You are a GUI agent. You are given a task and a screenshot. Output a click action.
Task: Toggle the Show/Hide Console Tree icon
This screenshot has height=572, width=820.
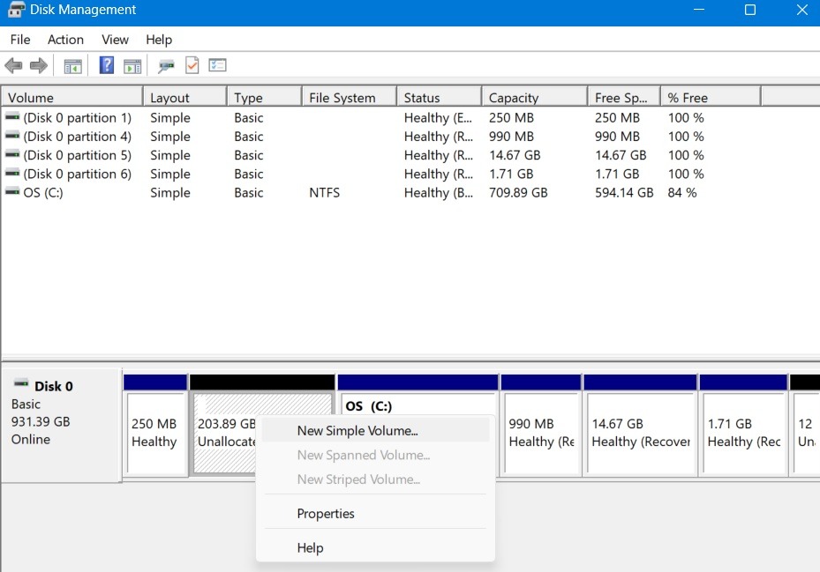[x=72, y=65]
